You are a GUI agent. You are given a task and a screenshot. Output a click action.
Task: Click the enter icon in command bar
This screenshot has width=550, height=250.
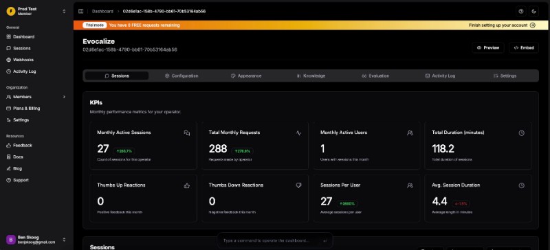point(325,240)
